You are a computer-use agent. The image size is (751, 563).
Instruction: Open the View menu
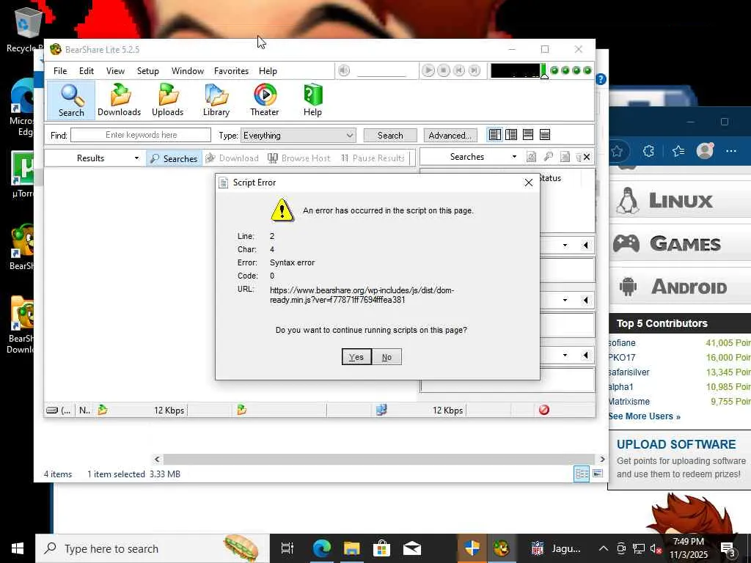point(115,71)
